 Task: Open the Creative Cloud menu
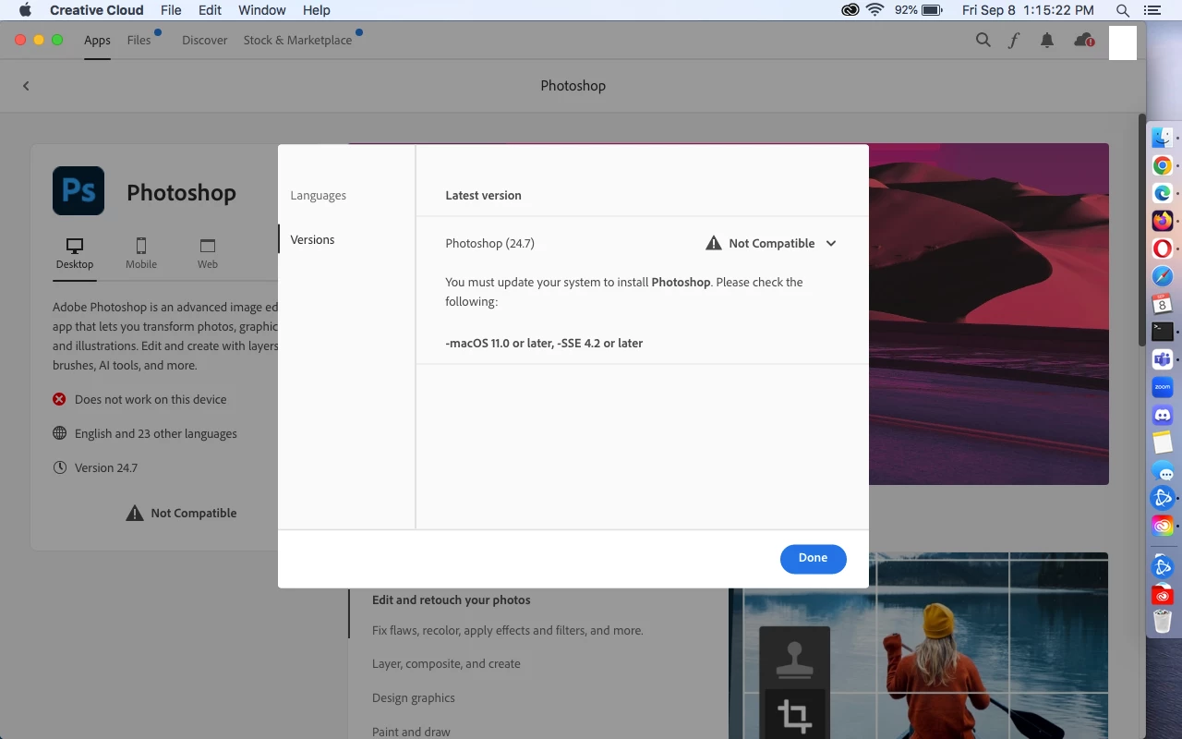[97, 10]
